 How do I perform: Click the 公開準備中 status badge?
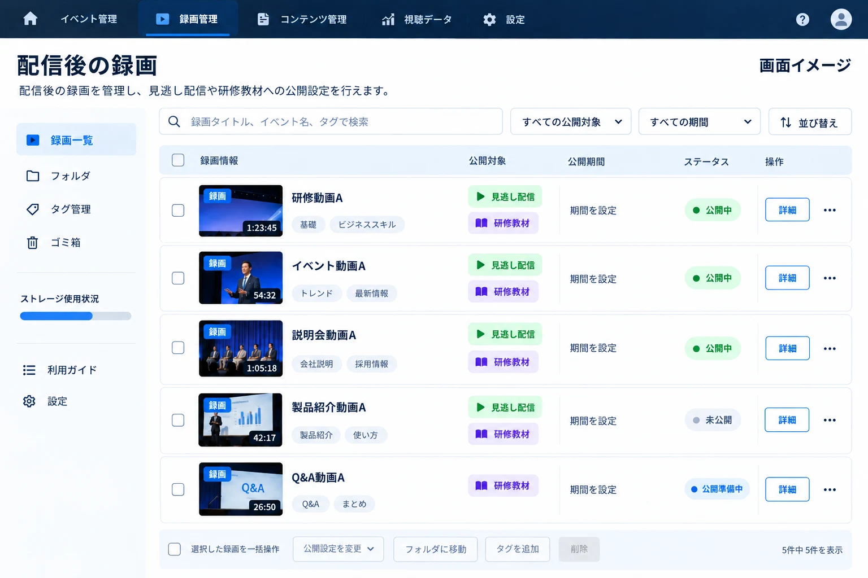tap(717, 489)
